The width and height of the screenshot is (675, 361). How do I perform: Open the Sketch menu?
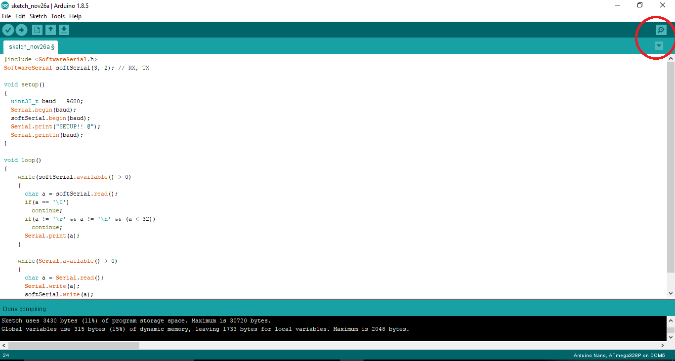coord(38,16)
